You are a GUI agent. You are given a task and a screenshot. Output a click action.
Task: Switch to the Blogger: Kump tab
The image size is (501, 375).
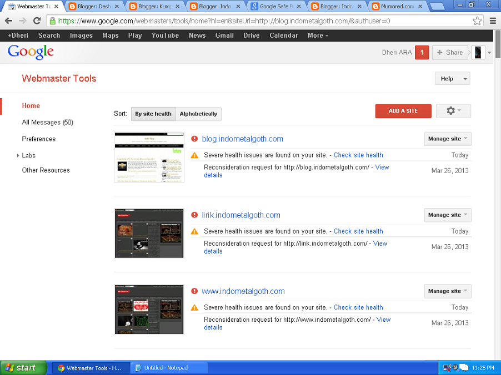[154, 6]
